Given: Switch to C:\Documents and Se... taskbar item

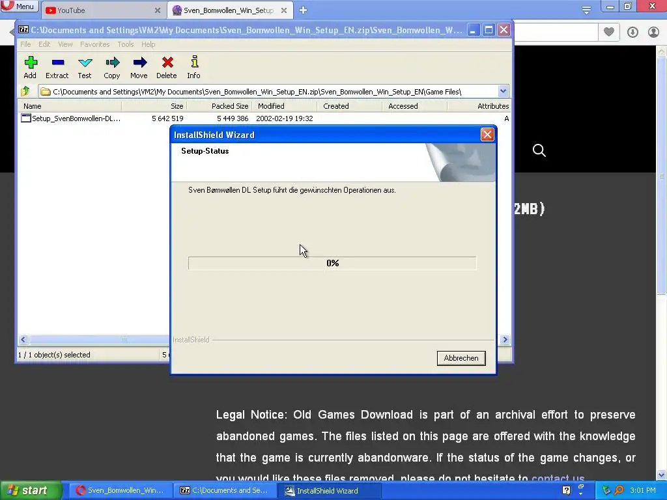Looking at the screenshot, I should pyautogui.click(x=225, y=490).
